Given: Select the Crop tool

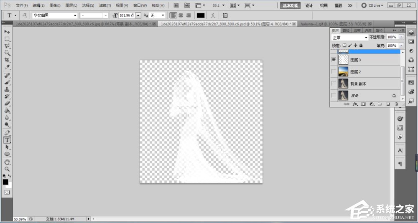Looking at the screenshot, I should click(7, 60).
